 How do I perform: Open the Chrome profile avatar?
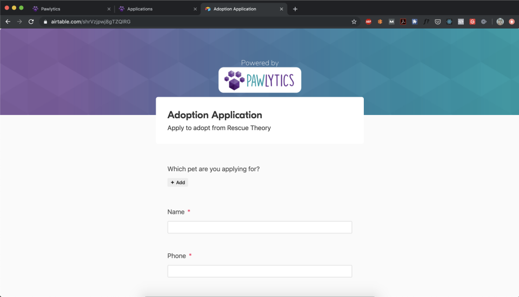(x=500, y=22)
